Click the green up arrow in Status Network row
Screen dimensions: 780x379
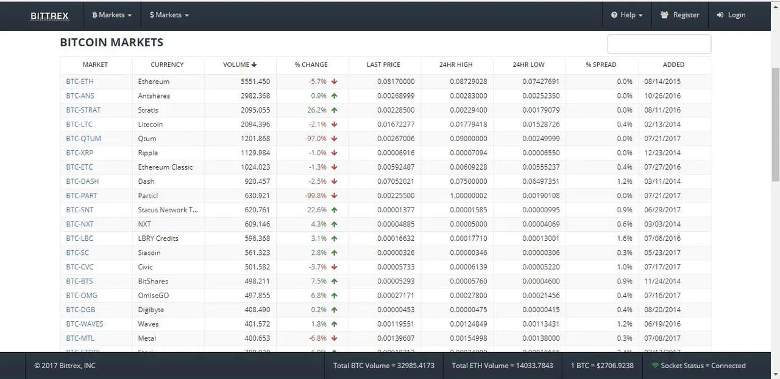[x=335, y=210]
